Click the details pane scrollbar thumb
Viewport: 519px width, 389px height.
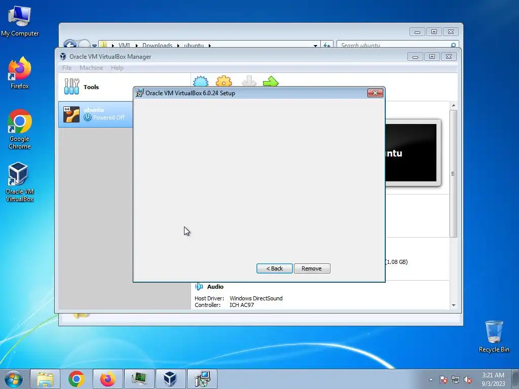pos(454,174)
